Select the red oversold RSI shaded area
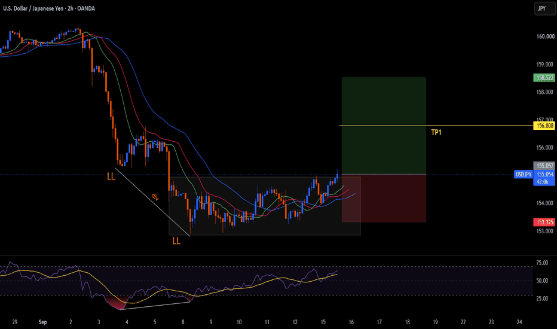 click(116, 303)
